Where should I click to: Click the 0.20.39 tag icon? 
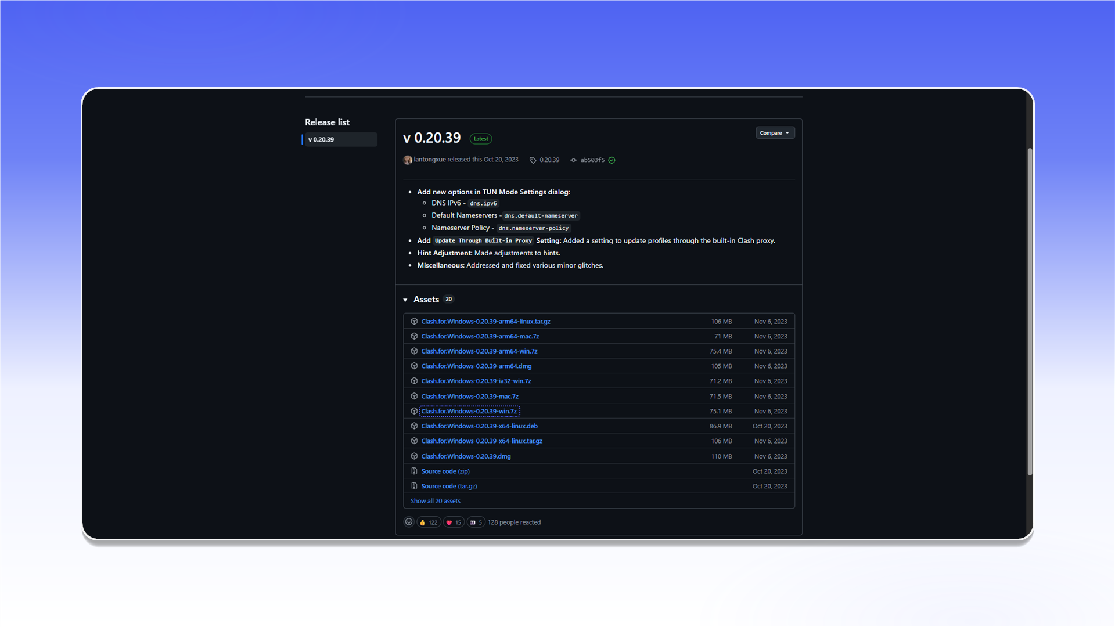click(x=533, y=160)
